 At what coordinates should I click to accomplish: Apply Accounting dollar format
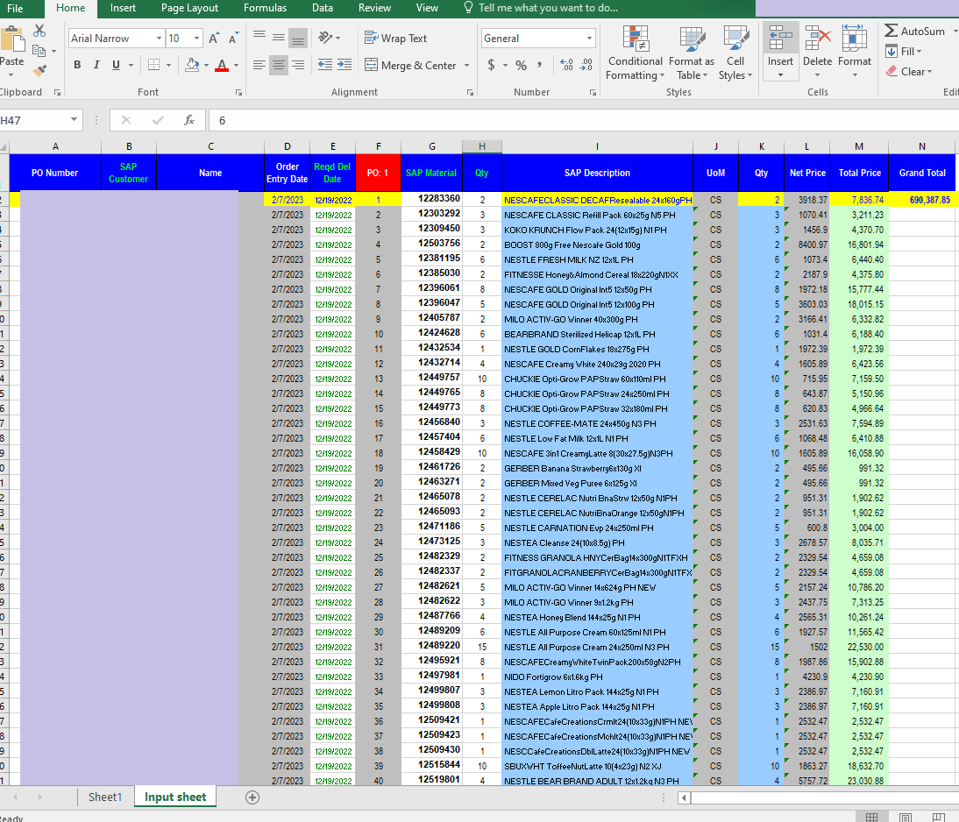[491, 65]
